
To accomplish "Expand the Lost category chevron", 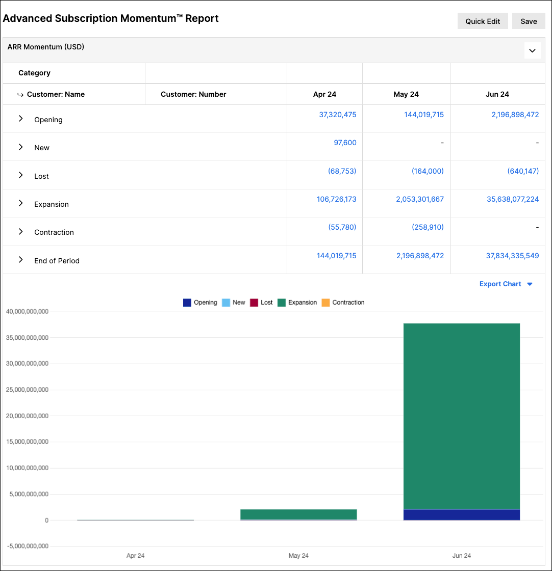I will (21, 175).
